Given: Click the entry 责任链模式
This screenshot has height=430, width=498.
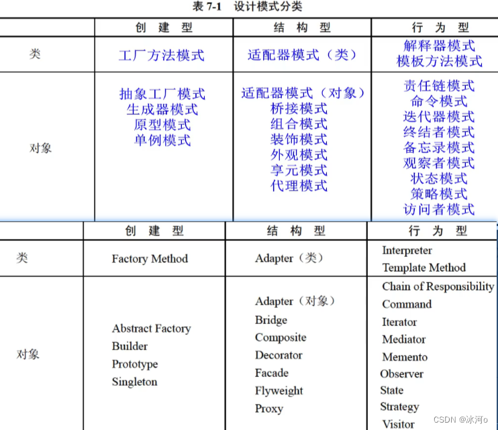Looking at the screenshot, I should [439, 86].
